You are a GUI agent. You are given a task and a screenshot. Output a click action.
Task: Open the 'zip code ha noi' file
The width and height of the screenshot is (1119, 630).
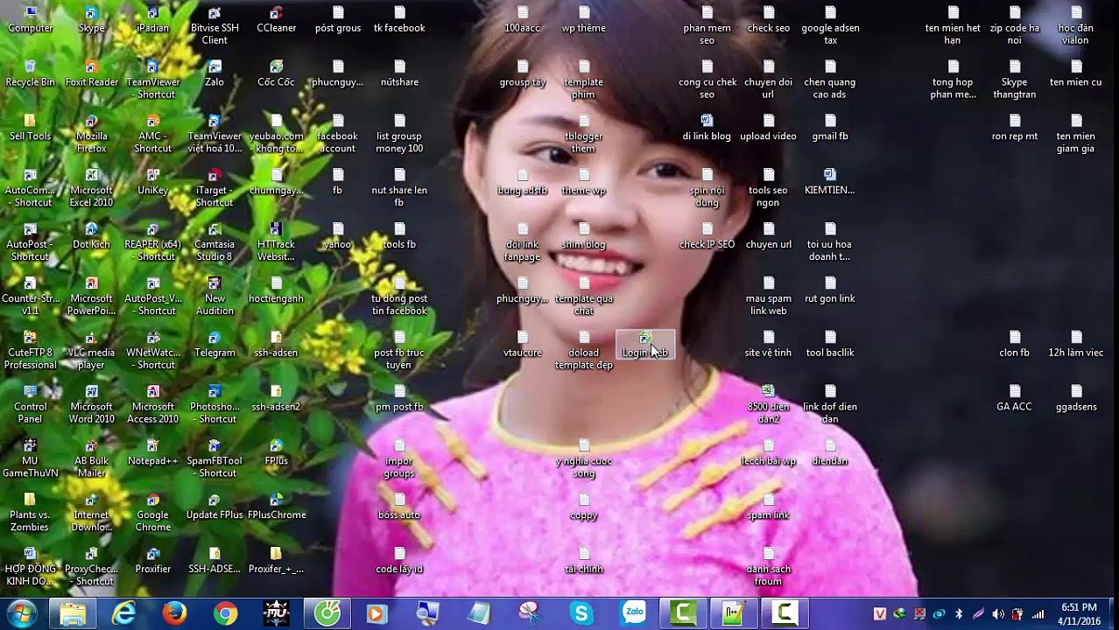click(x=1015, y=26)
